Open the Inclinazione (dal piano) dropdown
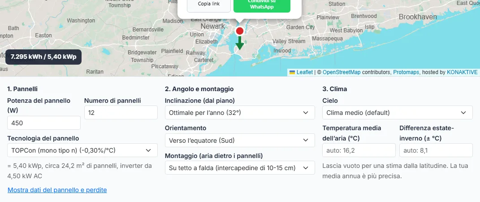This screenshot has width=480, height=202. 240,113
